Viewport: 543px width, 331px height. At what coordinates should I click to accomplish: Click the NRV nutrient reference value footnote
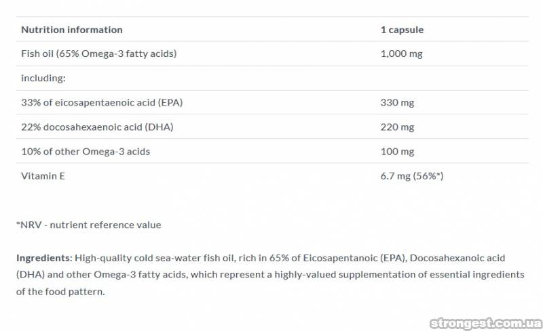(x=88, y=225)
